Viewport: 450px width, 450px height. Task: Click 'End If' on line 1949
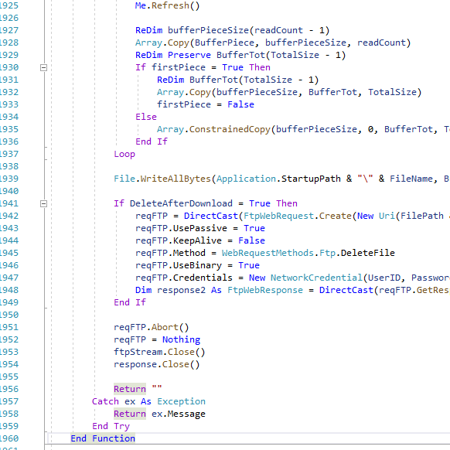point(130,302)
